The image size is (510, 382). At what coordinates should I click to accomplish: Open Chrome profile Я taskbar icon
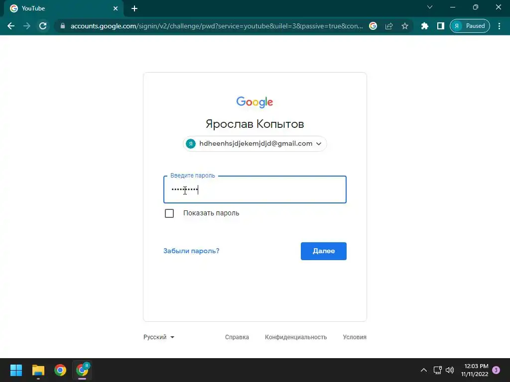[82, 370]
